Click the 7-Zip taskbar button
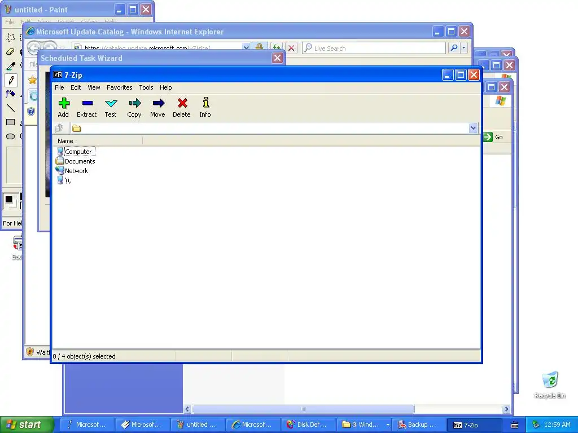This screenshot has width=578, height=433. point(474,425)
